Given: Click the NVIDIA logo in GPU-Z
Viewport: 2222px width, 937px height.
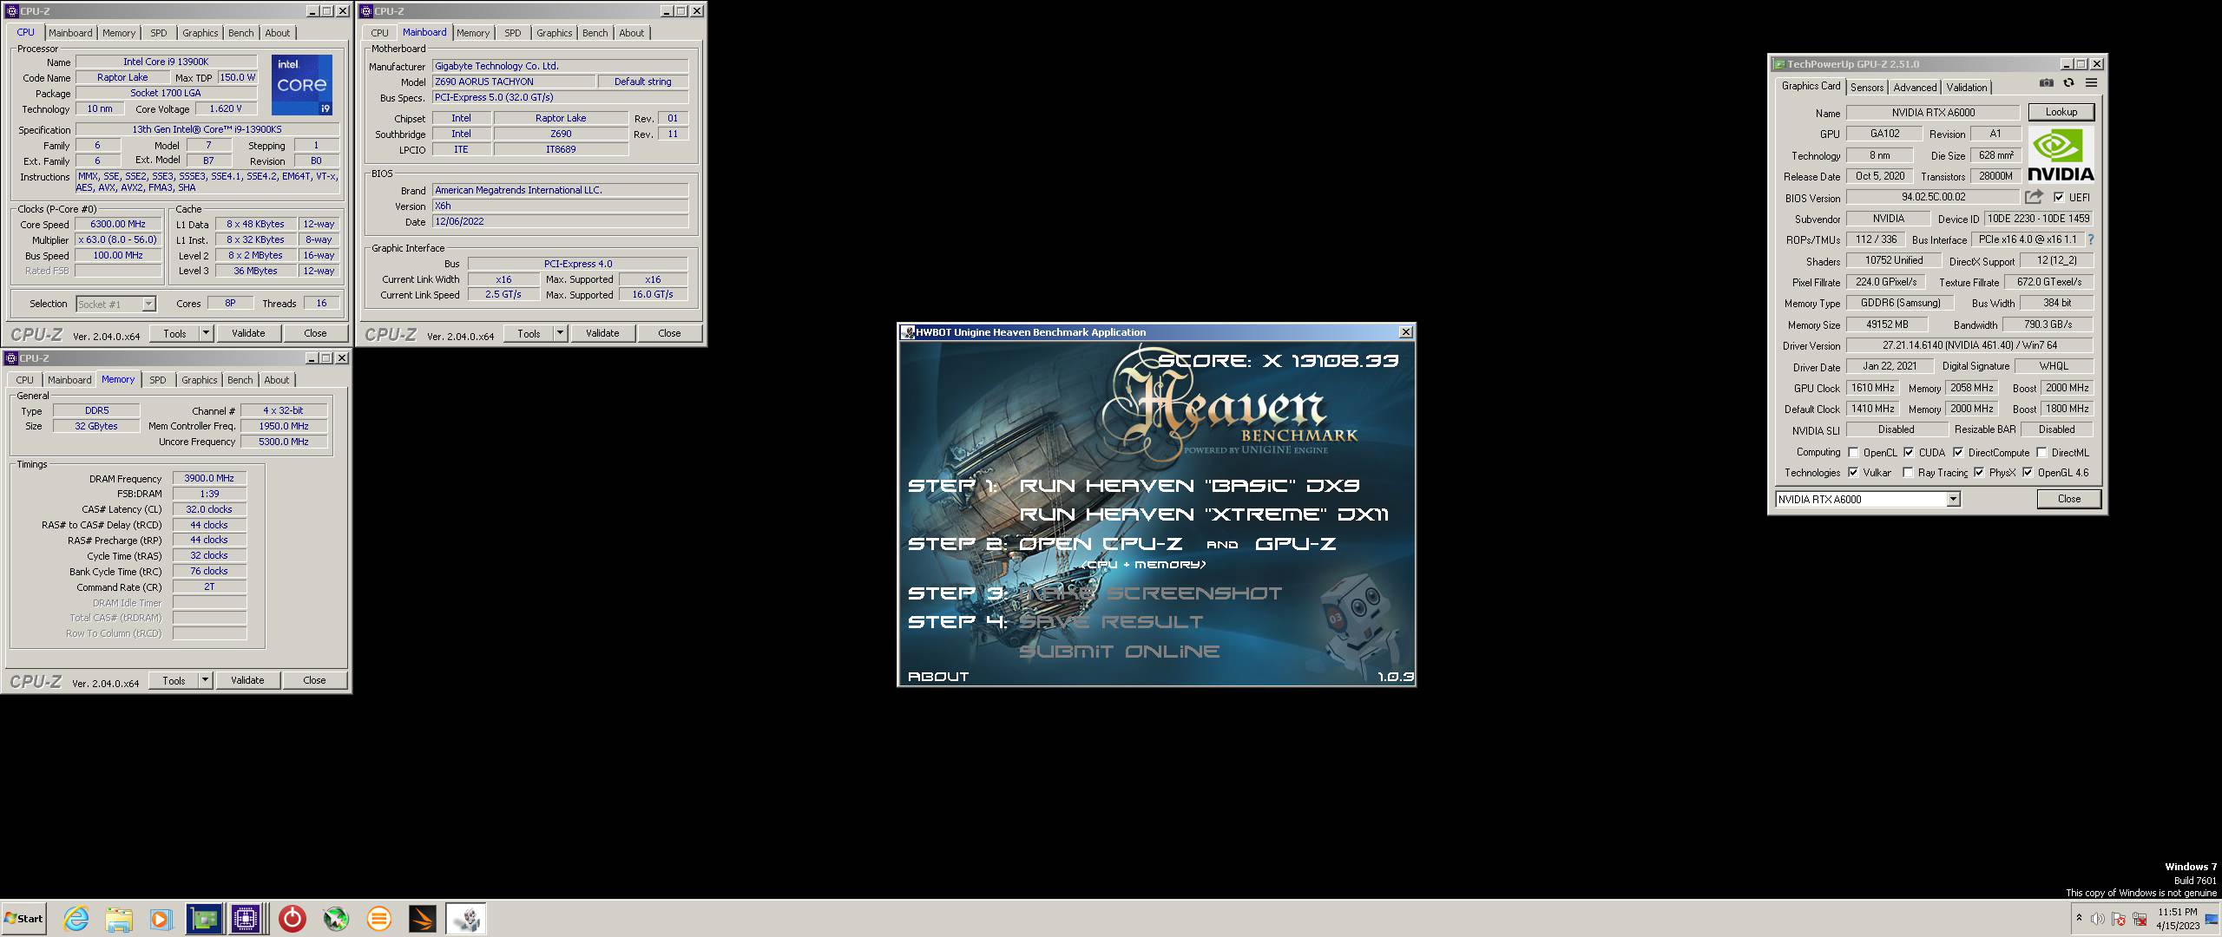Looking at the screenshot, I should pyautogui.click(x=2061, y=154).
